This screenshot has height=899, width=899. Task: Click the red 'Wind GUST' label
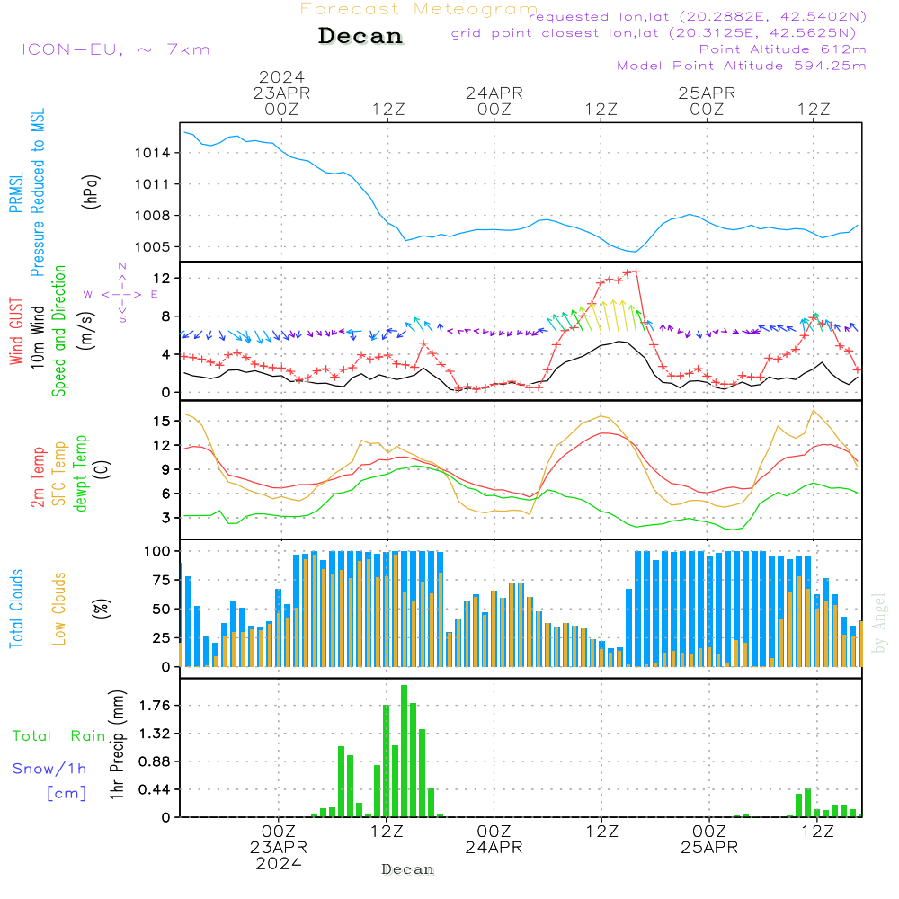point(16,331)
